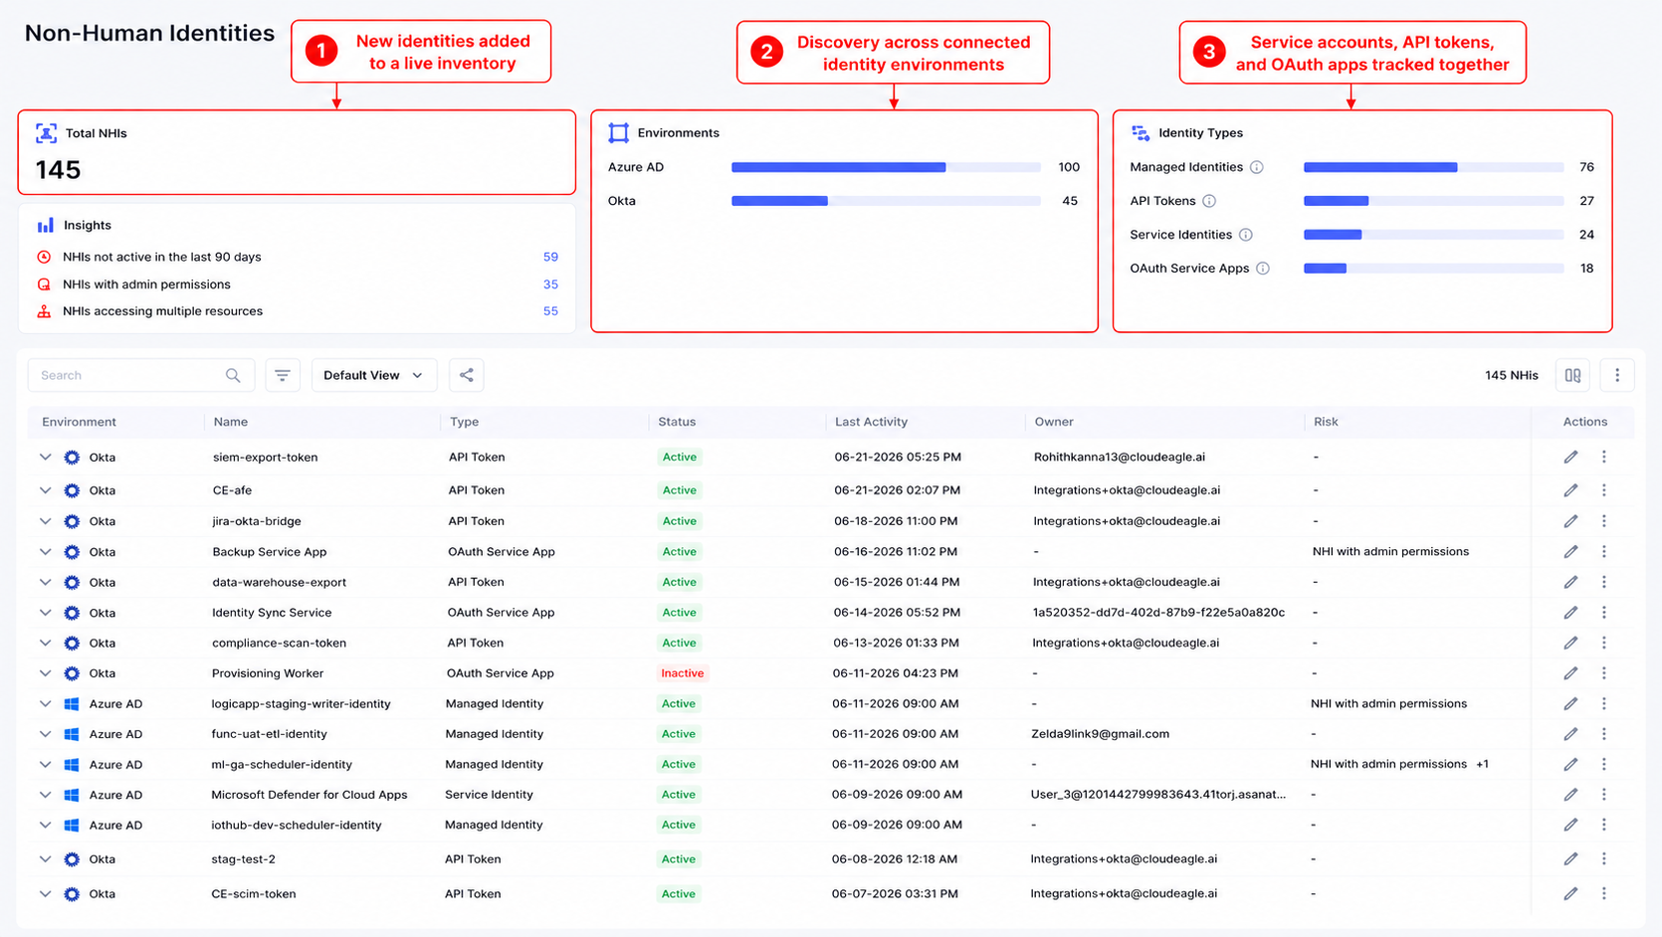Click edit pencil for Backup Service App
The height and width of the screenshot is (937, 1662).
click(x=1570, y=551)
